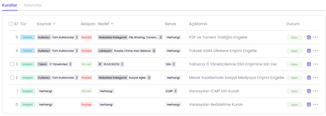
Task: Check the box for rule ID 3
Action: (12, 64)
